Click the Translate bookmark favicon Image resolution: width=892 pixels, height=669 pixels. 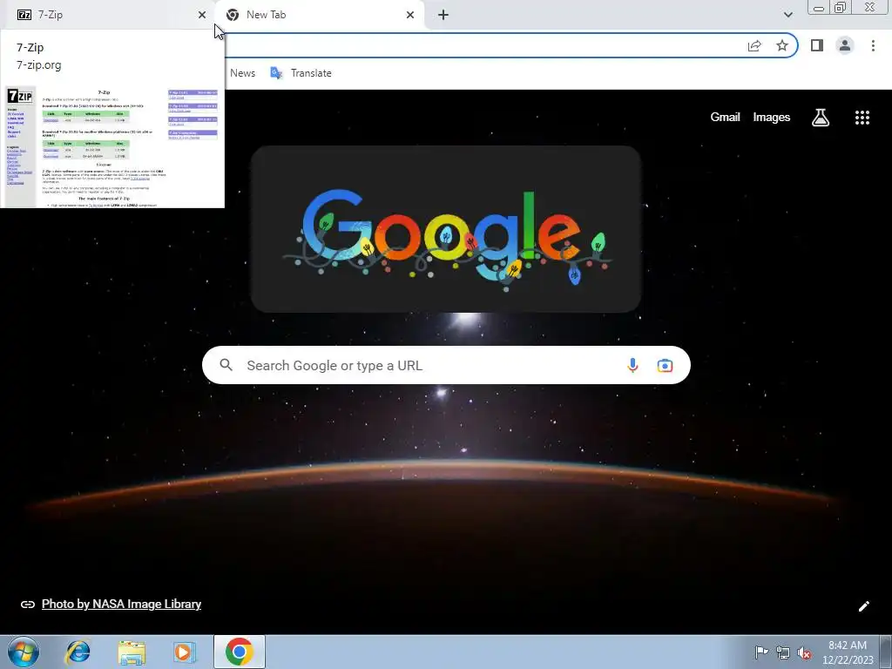[x=276, y=73]
